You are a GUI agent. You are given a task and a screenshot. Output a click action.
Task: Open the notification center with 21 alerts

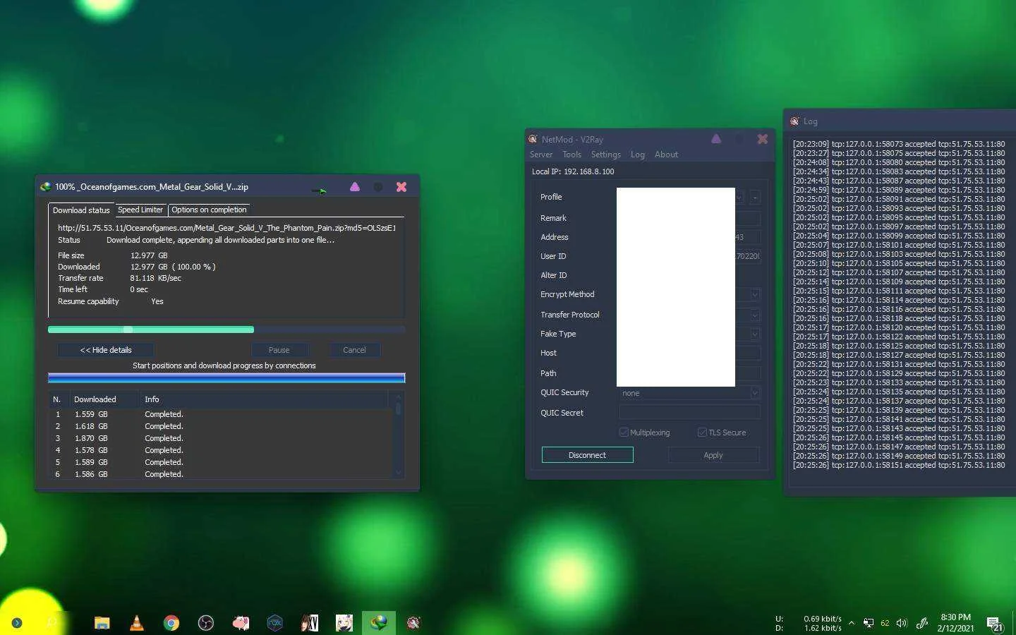pyautogui.click(x=994, y=624)
